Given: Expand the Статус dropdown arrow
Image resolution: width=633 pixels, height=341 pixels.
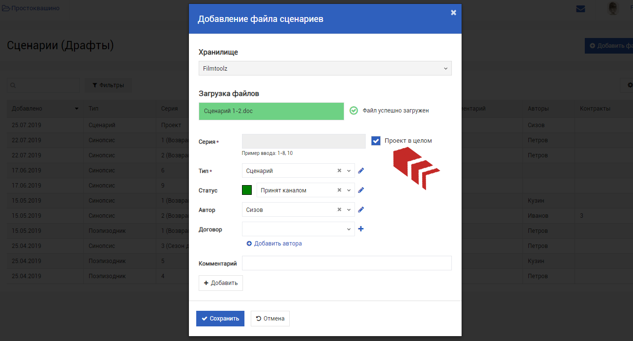Looking at the screenshot, I should tap(349, 190).
